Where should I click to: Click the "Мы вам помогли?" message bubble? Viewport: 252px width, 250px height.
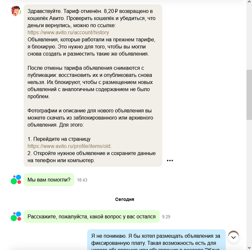[49, 180]
